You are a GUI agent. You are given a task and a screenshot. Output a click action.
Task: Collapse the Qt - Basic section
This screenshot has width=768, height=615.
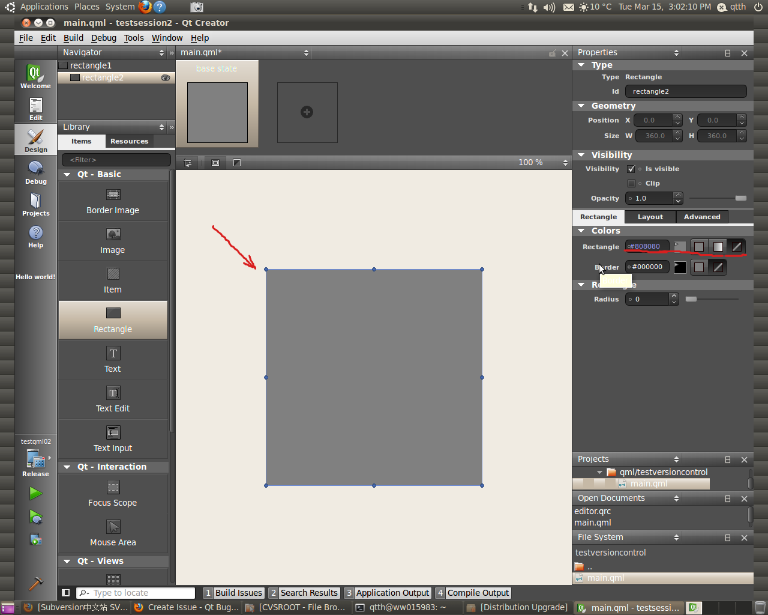[67, 175]
